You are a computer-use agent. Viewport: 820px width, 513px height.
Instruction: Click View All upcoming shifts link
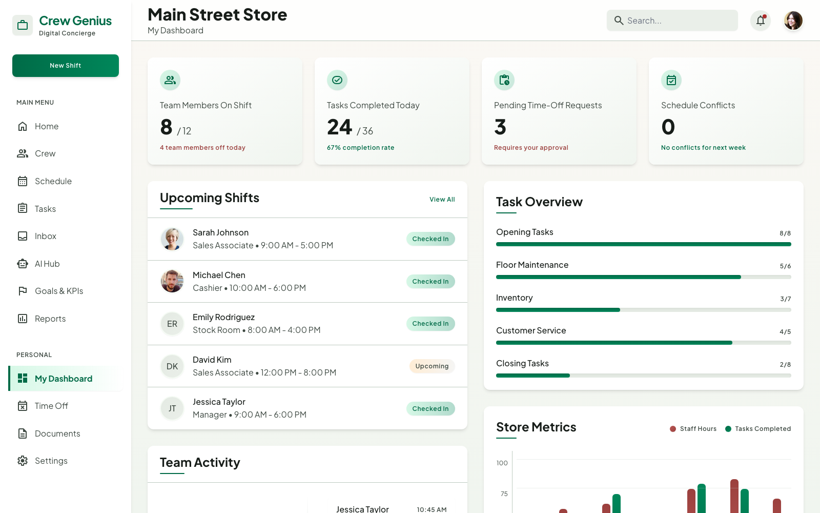tap(442, 200)
